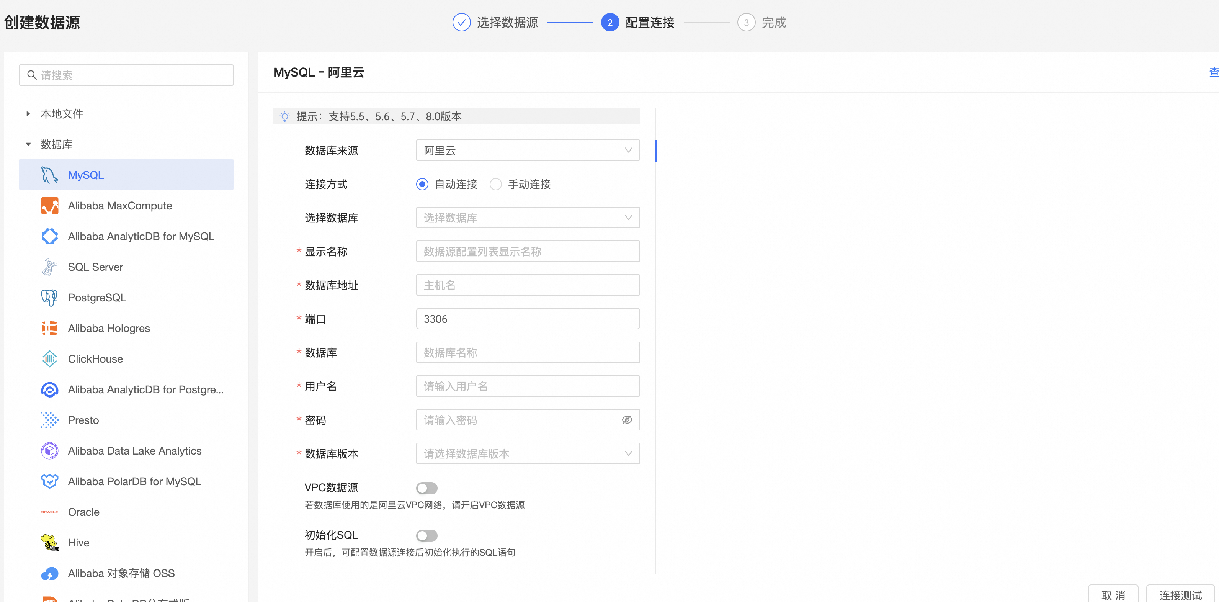The height and width of the screenshot is (602, 1219).
Task: Click the 用户名 input field
Action: (x=528, y=386)
